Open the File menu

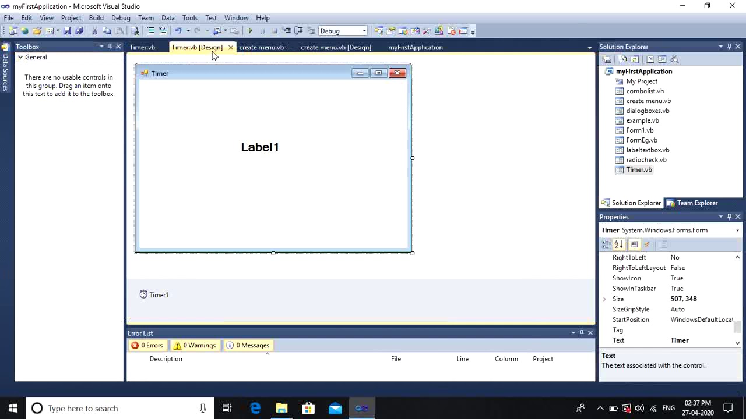(9, 18)
